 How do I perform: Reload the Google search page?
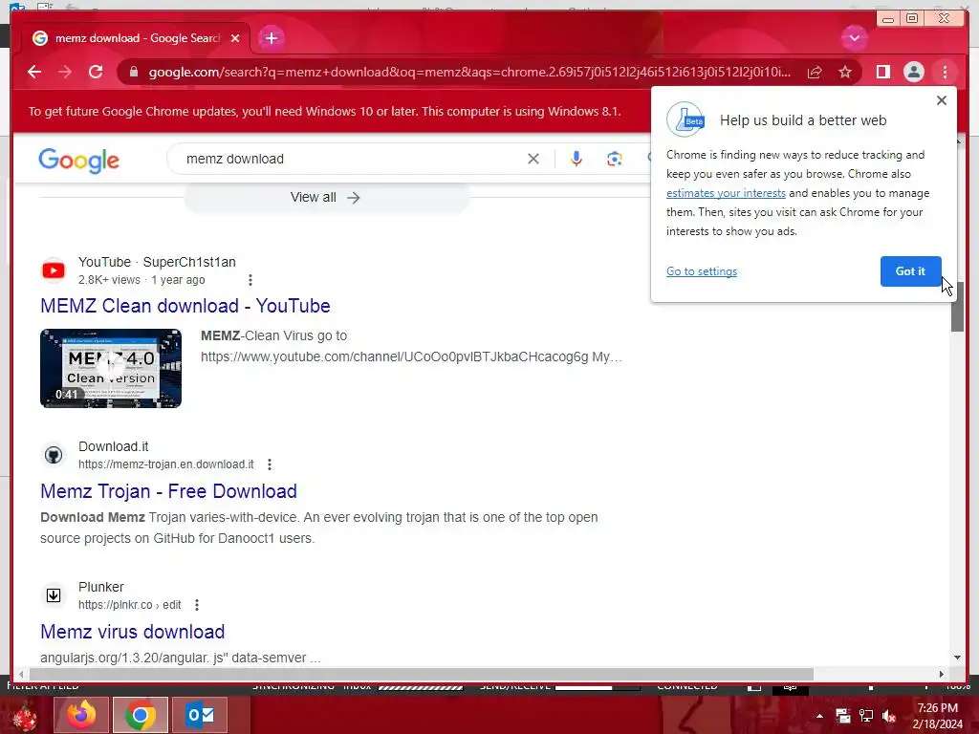tap(96, 72)
